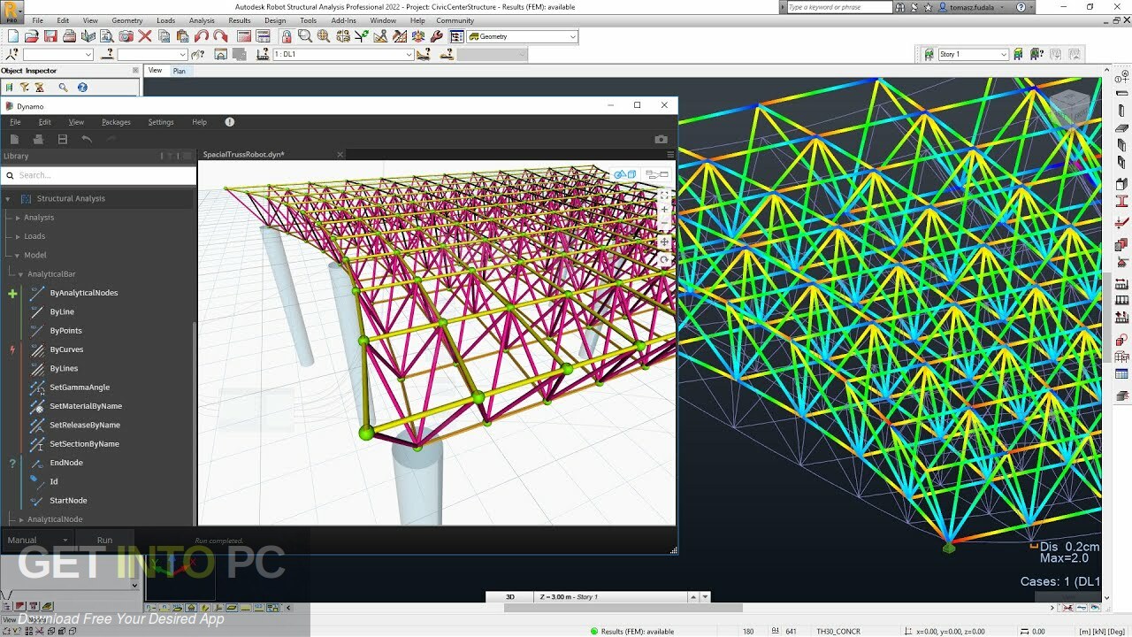
Task: Click the zoom in plus on Dynamo canvas
Action: coord(664,210)
